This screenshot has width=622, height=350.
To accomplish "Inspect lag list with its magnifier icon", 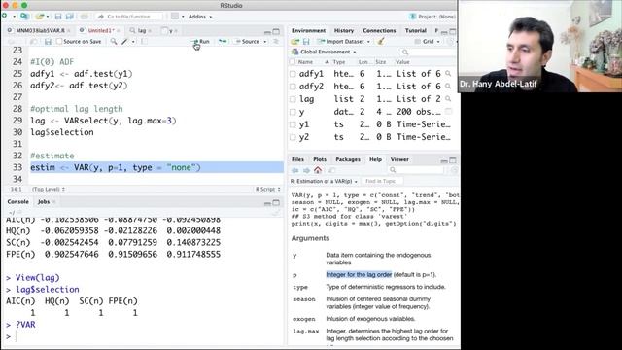I will [x=448, y=99].
